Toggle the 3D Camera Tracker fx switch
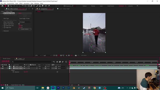 [3, 13]
